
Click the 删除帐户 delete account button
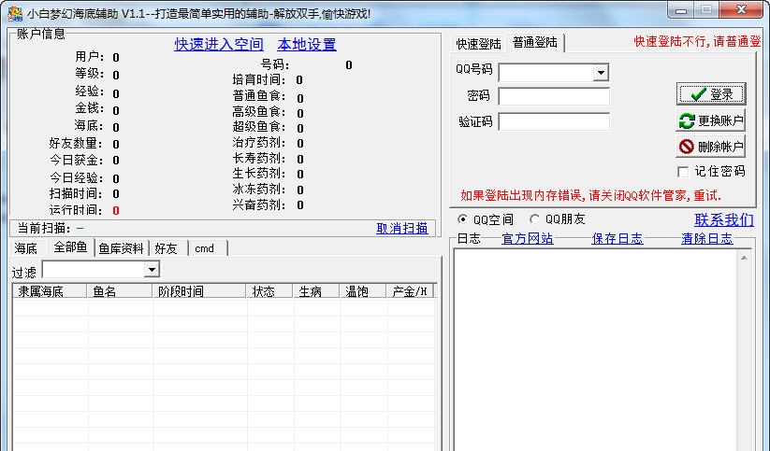pos(710,146)
